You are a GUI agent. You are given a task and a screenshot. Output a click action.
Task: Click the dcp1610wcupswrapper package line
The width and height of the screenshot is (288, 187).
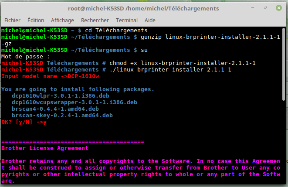[x=75, y=102]
